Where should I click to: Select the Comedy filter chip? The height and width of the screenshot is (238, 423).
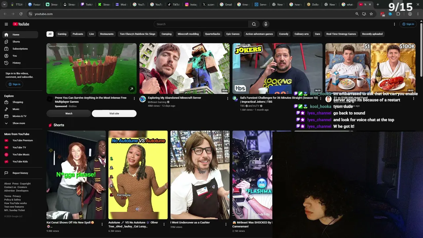pyautogui.click(x=284, y=34)
